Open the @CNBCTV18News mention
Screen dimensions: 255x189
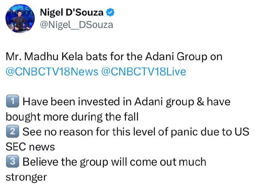52,72
